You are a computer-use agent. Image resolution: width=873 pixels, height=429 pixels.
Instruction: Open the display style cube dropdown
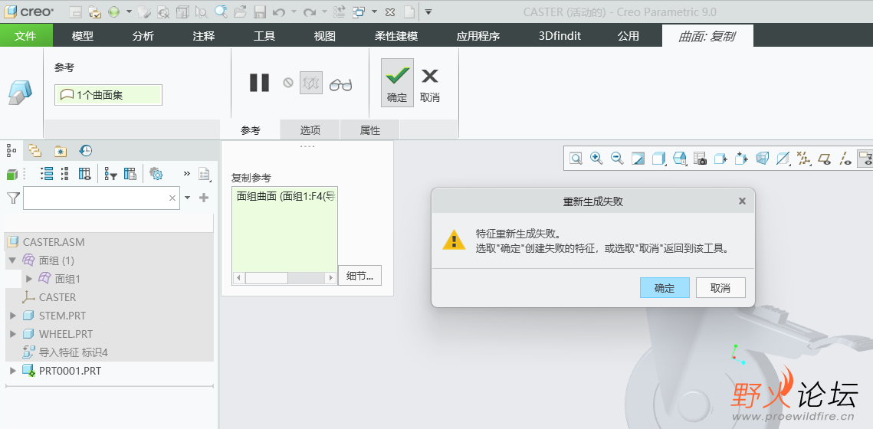click(x=658, y=159)
